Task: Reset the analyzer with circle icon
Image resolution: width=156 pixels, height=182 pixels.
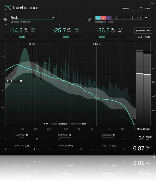Action: (47, 123)
